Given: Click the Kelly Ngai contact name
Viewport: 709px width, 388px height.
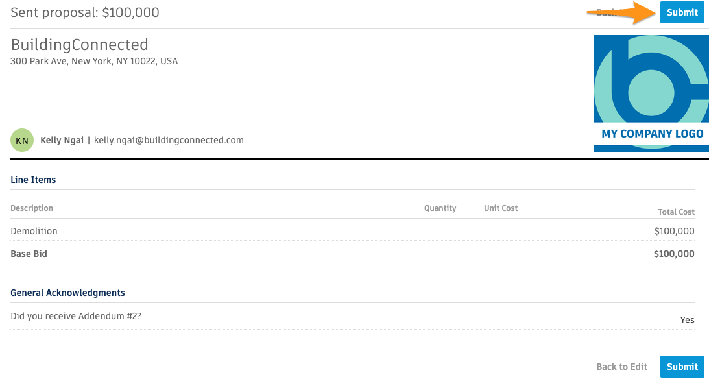Looking at the screenshot, I should coord(62,140).
